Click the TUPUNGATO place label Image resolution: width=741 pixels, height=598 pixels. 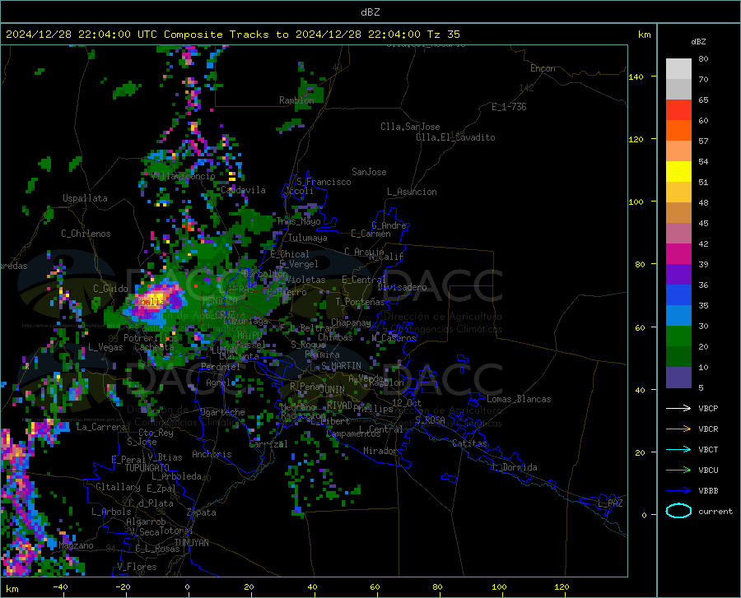(x=147, y=468)
